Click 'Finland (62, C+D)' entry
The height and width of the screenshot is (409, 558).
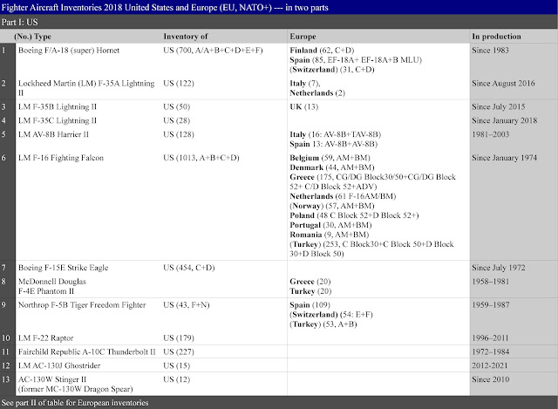point(322,51)
